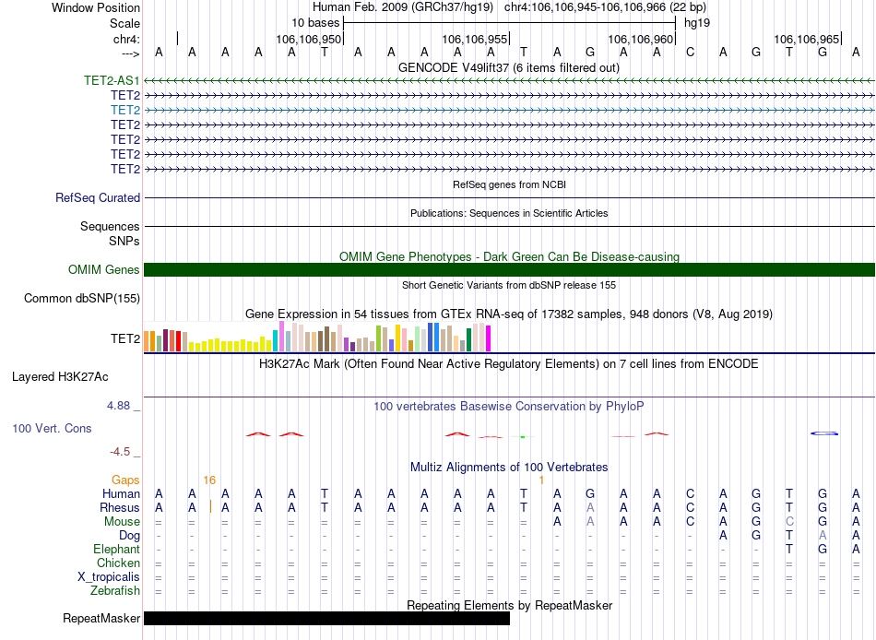876x640 pixels.
Task: Click the GTEx TET2 expression bar chart
Action: (x=317, y=337)
